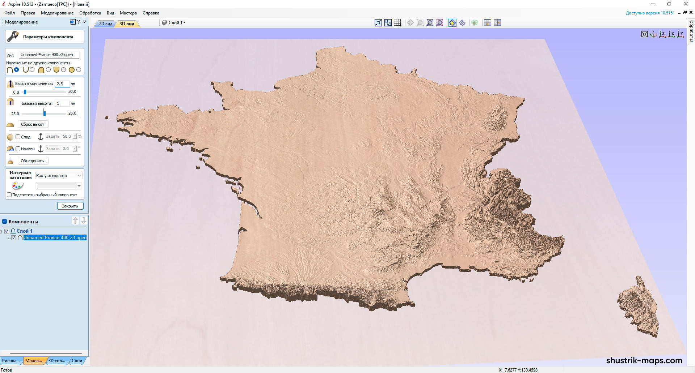
Task: Open the Обработка menu
Action: (90, 13)
